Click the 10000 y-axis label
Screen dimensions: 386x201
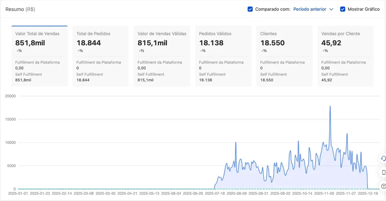[10, 143]
